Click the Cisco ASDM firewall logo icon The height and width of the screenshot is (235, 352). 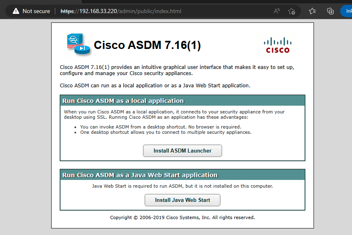[x=78, y=44]
